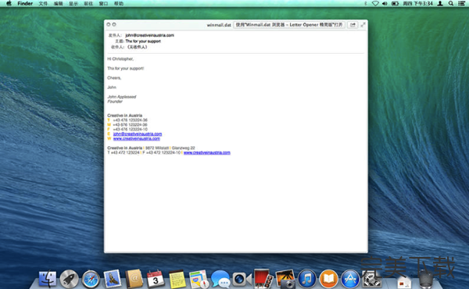The image size is (469, 289).
Task: Open iBooks orange book icon
Action: (x=328, y=279)
